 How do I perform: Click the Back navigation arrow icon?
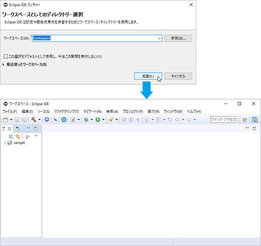[177, 120]
